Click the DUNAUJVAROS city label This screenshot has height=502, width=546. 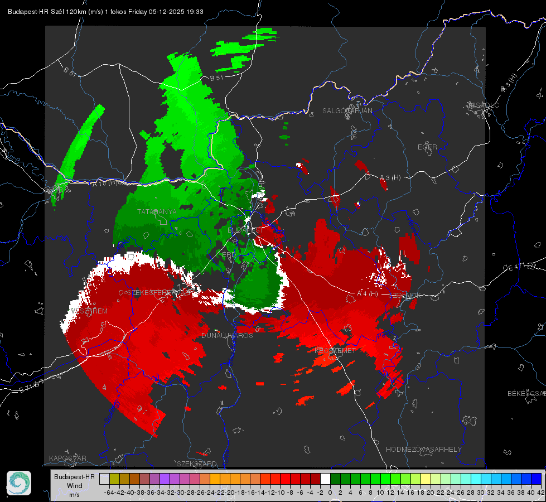click(228, 335)
